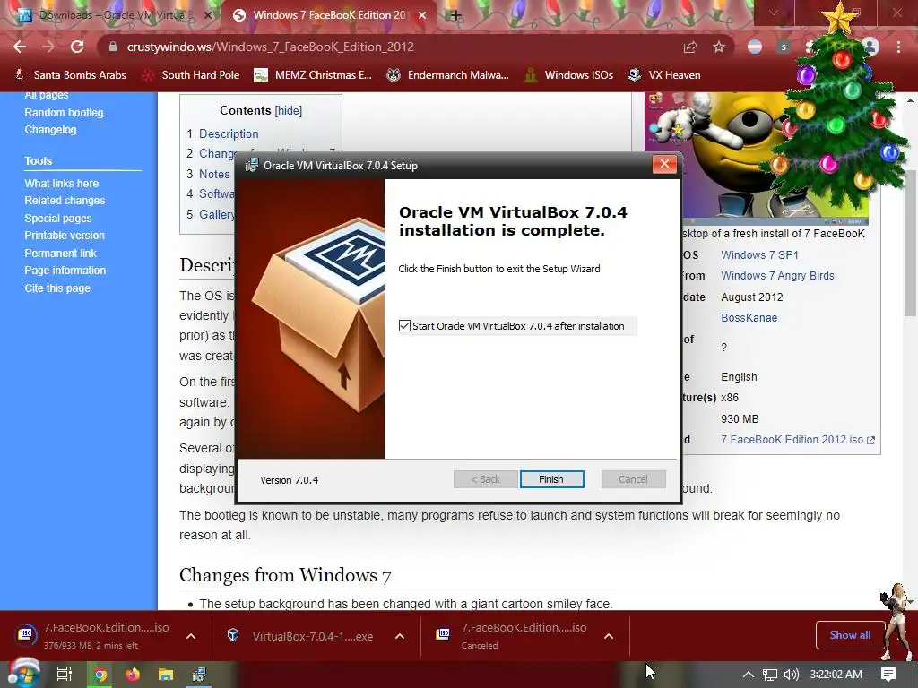Click the VirtualBox cube icon in downloads bar

pos(233,635)
